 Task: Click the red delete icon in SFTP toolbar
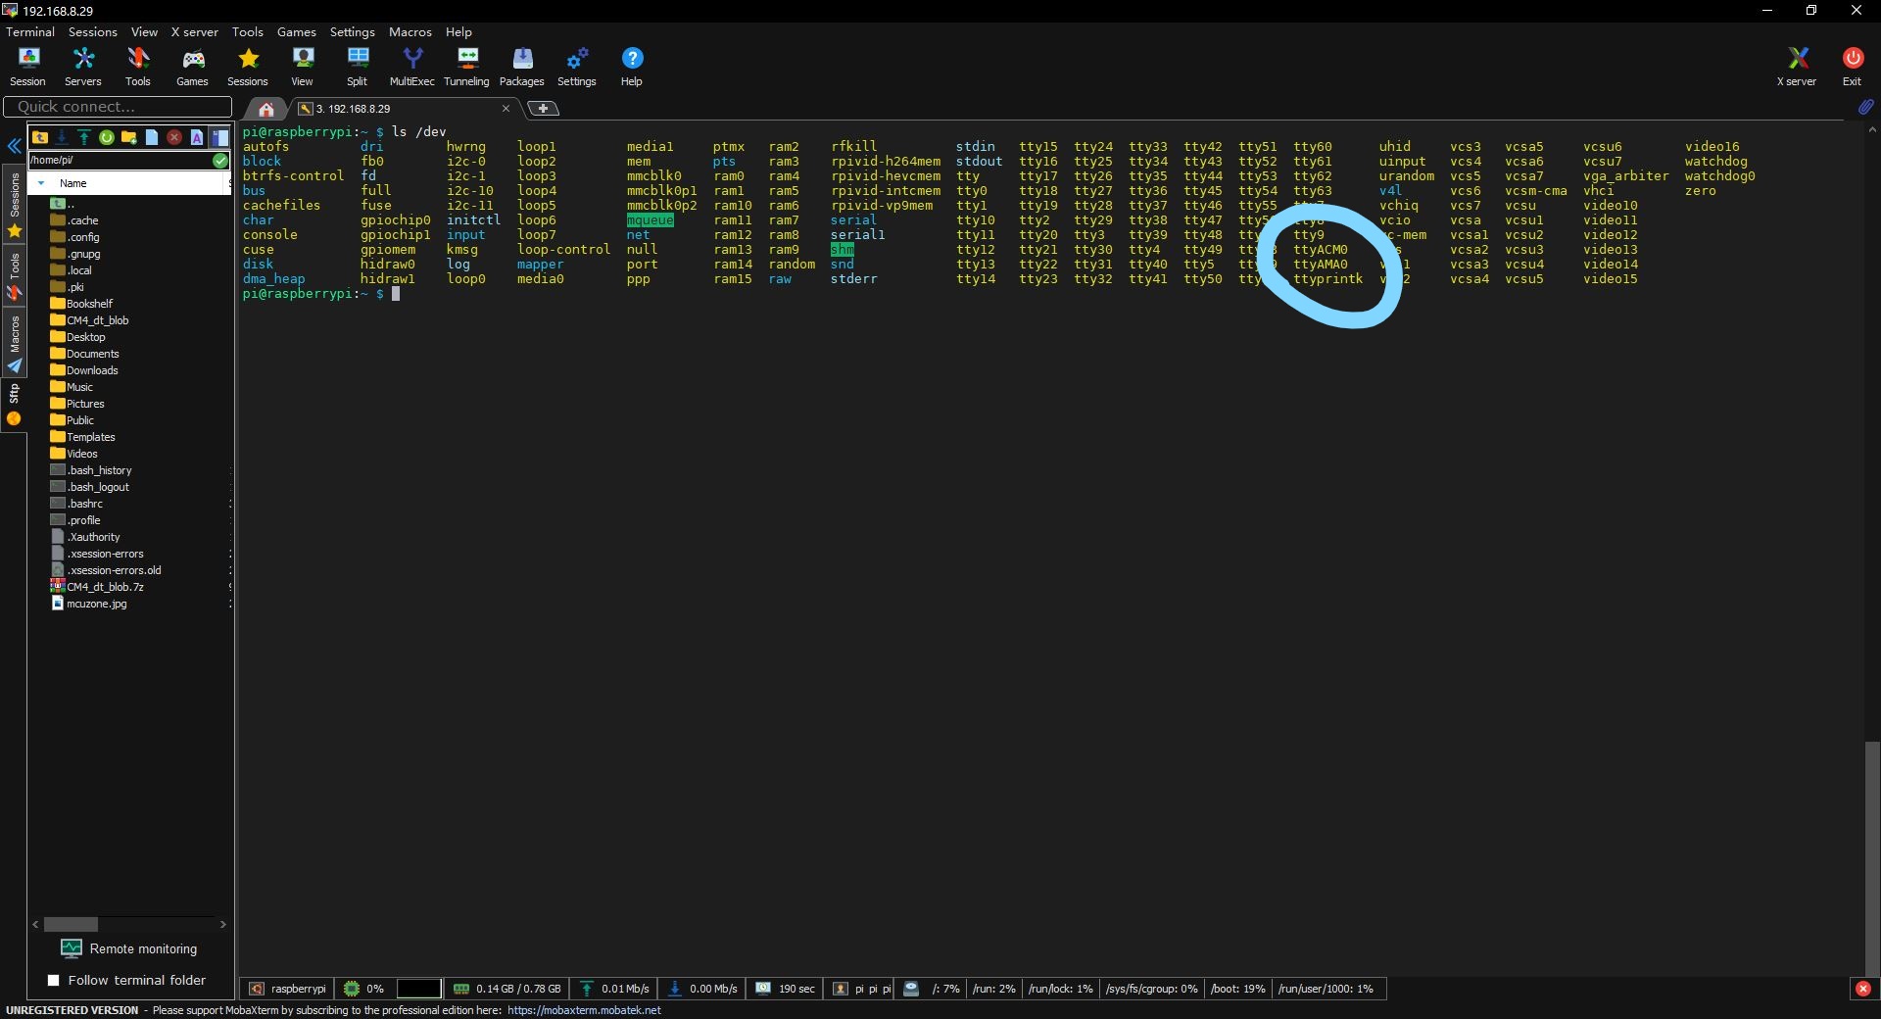(x=174, y=137)
